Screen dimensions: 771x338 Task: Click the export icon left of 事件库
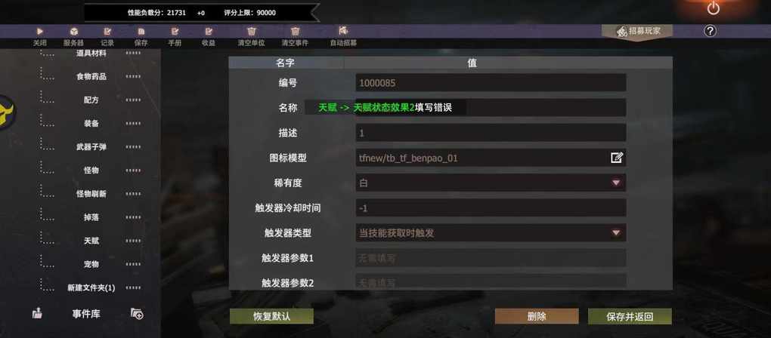tap(37, 313)
